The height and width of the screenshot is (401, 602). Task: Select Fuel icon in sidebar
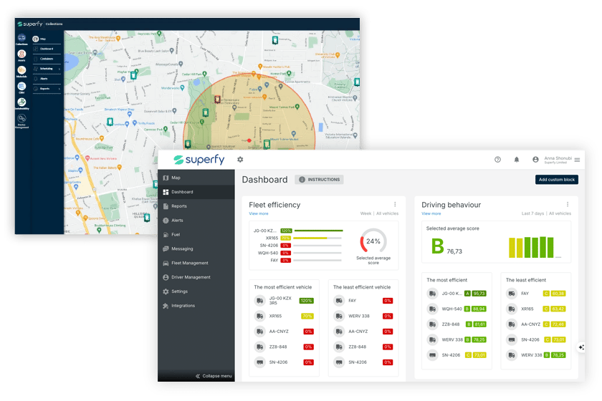pyautogui.click(x=166, y=234)
